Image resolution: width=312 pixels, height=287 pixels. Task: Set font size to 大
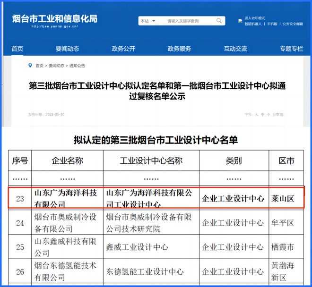coord(257,114)
